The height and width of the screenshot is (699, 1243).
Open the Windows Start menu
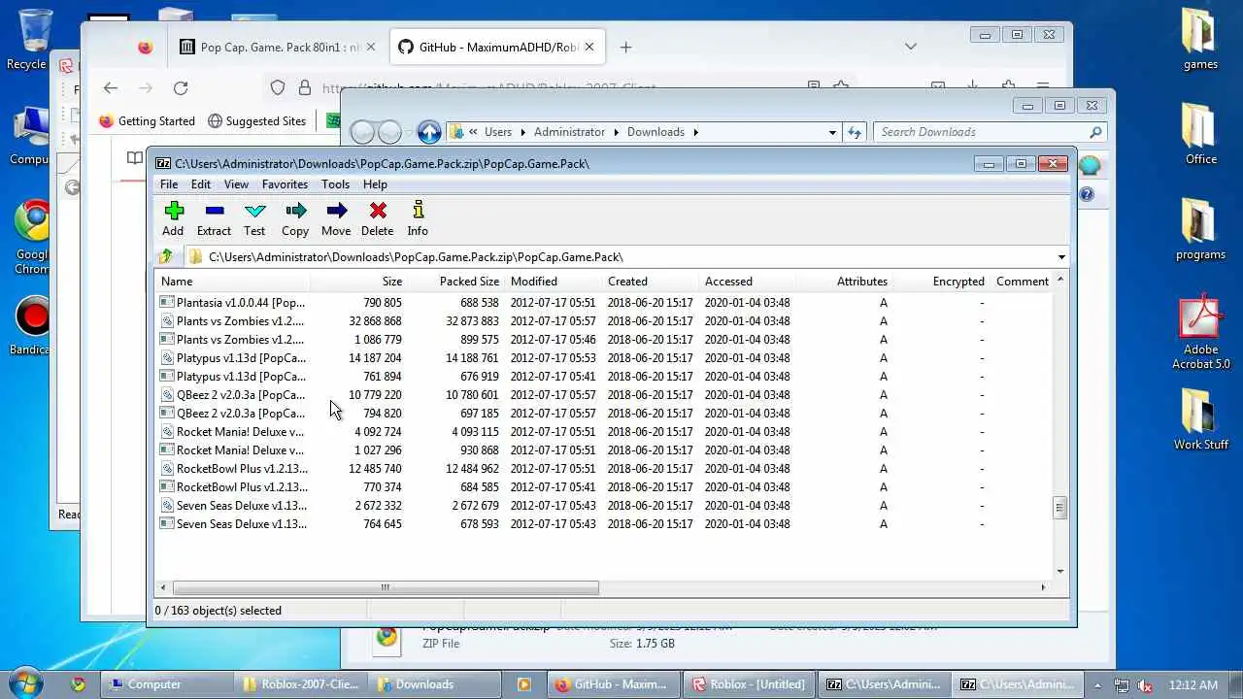point(25,683)
